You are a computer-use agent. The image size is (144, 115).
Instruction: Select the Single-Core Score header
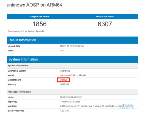[39, 17]
